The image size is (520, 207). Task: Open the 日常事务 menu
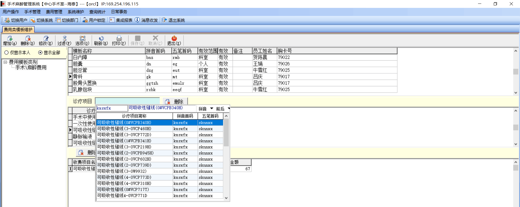click(x=119, y=12)
